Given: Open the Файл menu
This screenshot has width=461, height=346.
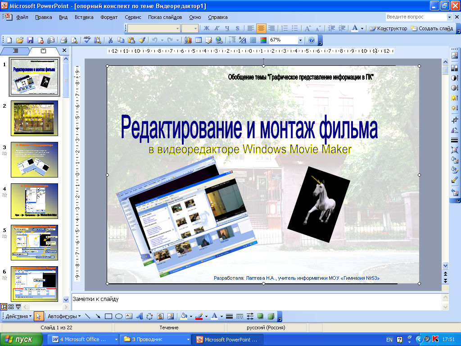Looking at the screenshot, I should pos(22,17).
